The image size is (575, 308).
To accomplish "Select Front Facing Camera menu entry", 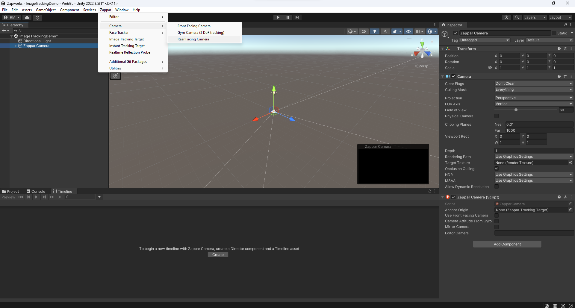I will click(204, 26).
